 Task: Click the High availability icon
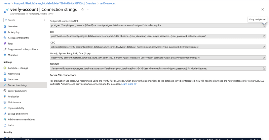click(x=5, y=108)
